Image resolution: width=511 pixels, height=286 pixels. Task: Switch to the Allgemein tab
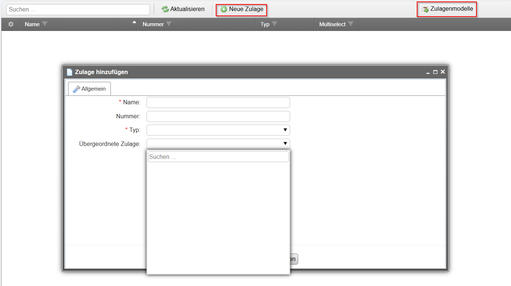[x=89, y=89]
